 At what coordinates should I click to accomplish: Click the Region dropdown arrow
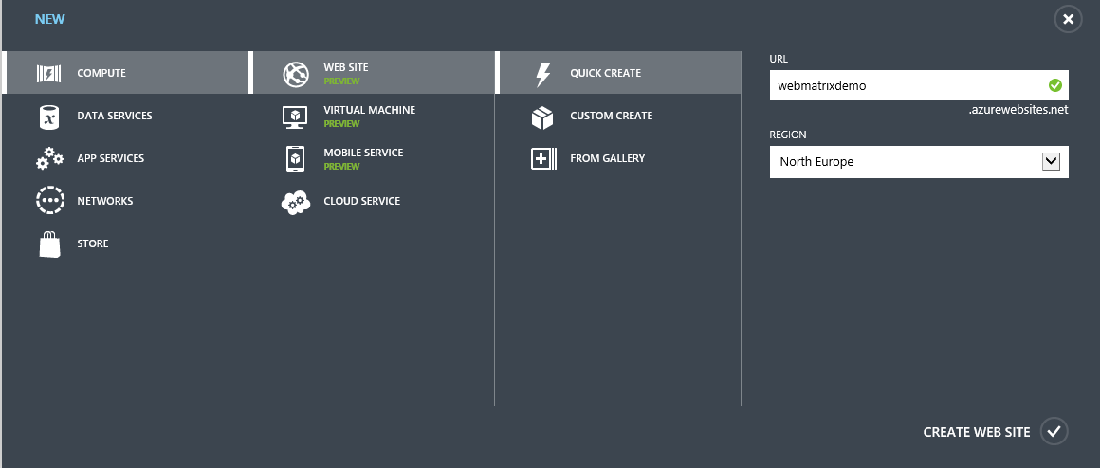[x=1051, y=162]
